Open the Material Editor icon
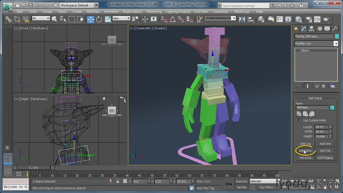The height and width of the screenshot is (193, 343). [299, 19]
